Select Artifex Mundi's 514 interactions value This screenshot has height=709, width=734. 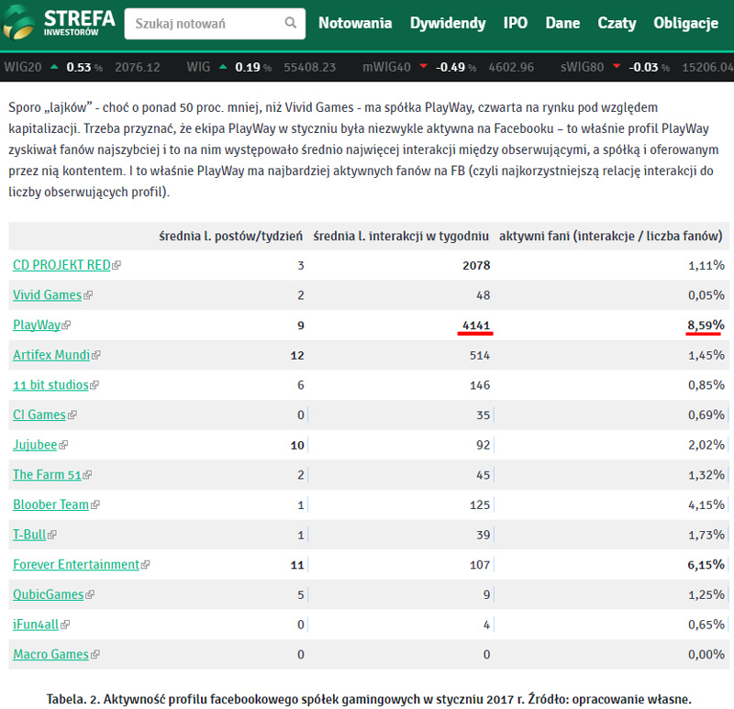coord(480,355)
